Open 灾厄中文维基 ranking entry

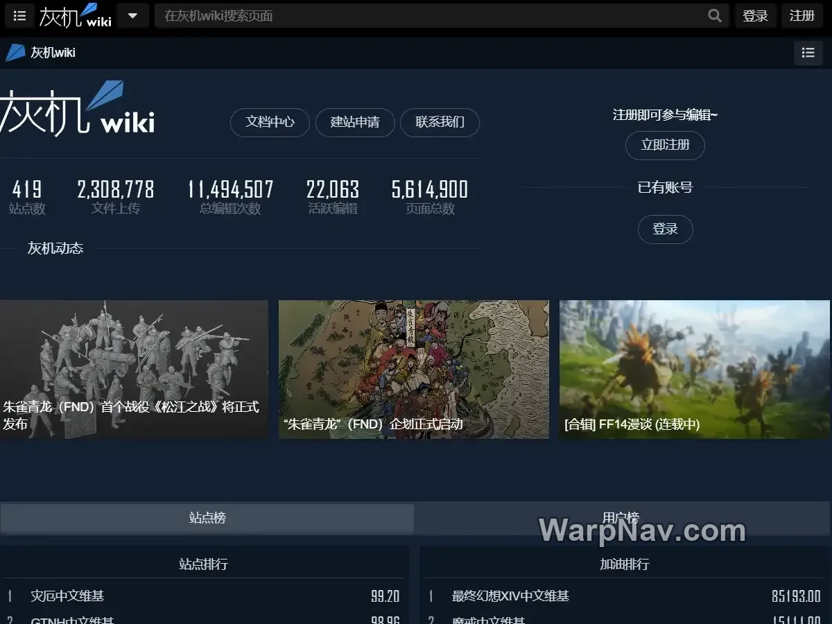pyautogui.click(x=67, y=596)
